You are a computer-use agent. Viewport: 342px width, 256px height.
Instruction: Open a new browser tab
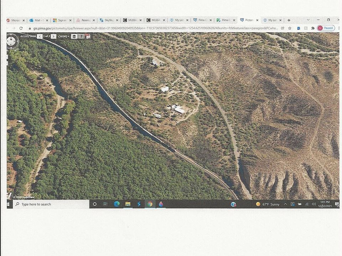coord(289,20)
